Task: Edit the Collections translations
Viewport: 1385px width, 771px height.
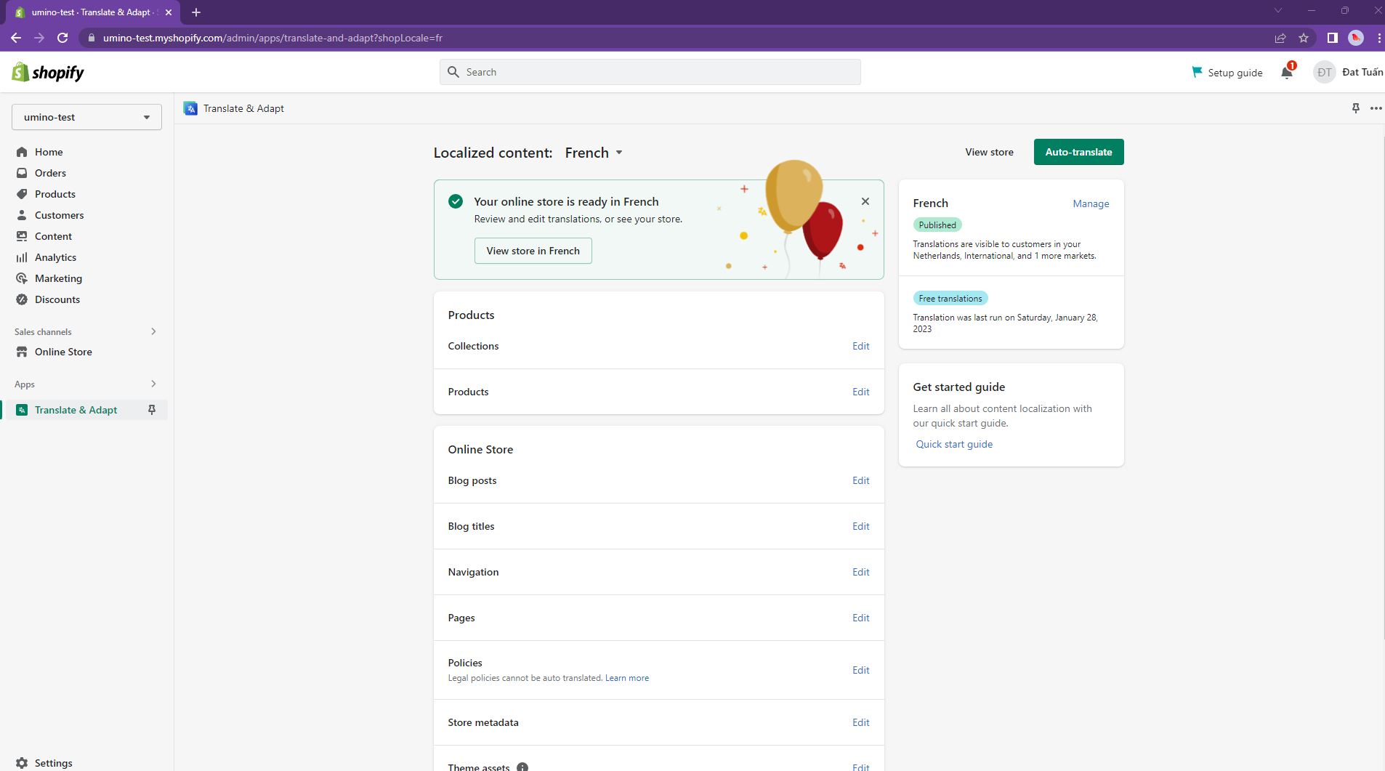Action: [x=860, y=346]
